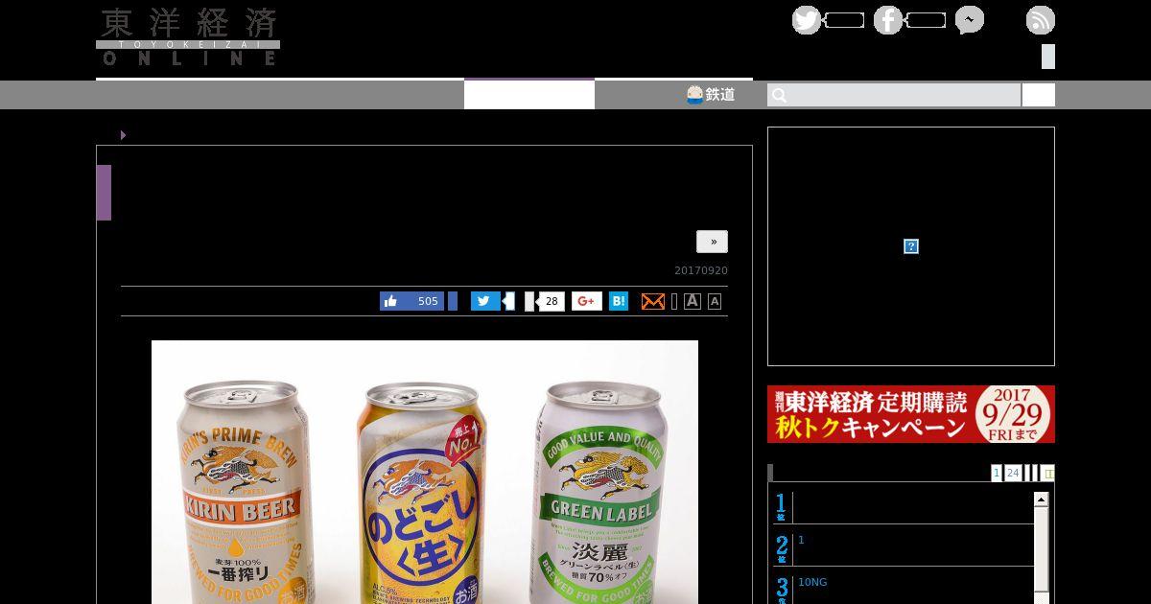This screenshot has height=604, width=1151.
Task: Click the Twitter bird icon in the header
Action: [x=807, y=20]
